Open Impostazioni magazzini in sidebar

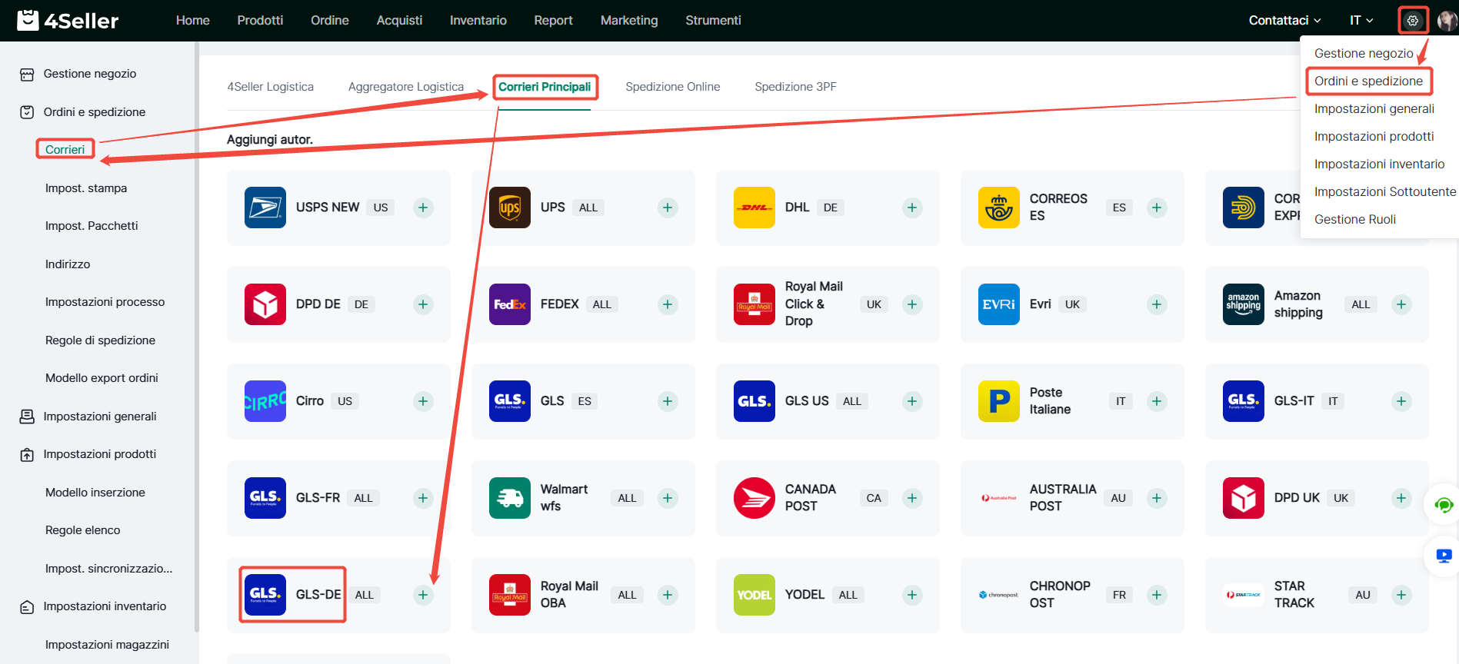[107, 645]
